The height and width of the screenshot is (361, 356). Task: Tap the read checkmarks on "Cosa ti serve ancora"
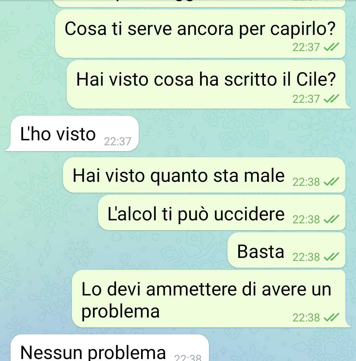click(x=331, y=47)
